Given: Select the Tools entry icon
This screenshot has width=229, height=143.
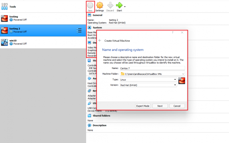Looking at the screenshot, I should (4, 7).
